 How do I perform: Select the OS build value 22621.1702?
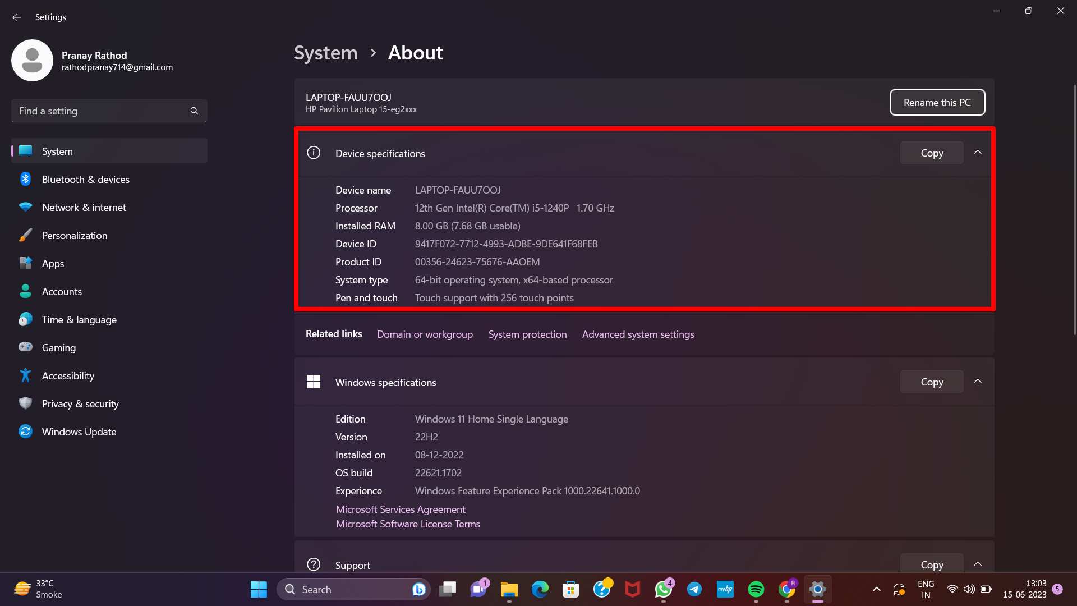pos(438,473)
